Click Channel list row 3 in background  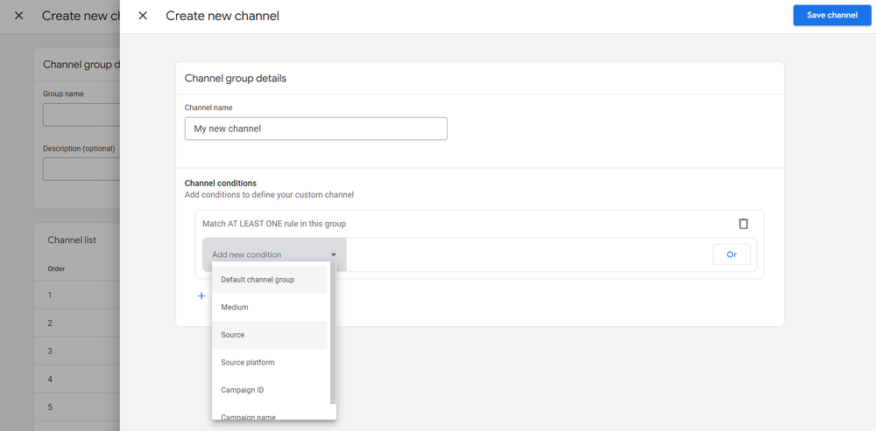tap(77, 351)
